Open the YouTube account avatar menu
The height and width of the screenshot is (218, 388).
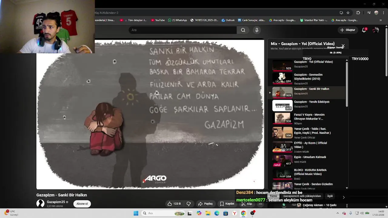[x=376, y=30]
